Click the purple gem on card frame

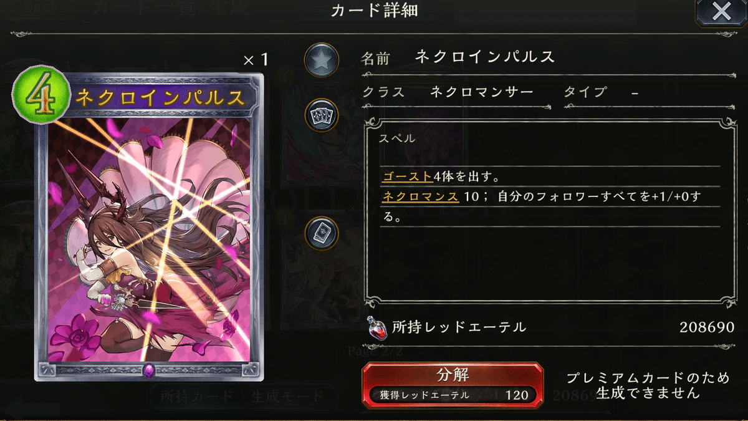[150, 370]
